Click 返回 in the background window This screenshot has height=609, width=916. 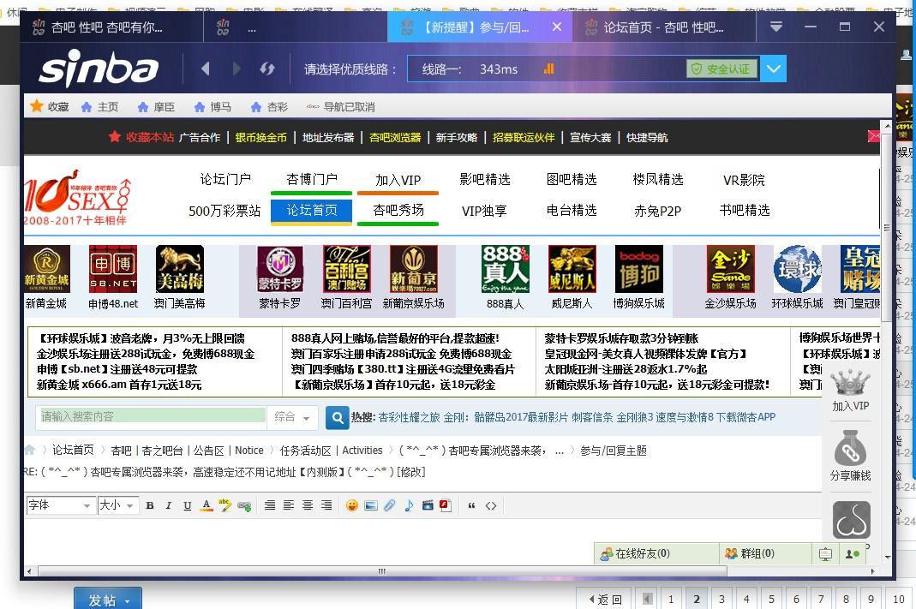[x=605, y=599]
